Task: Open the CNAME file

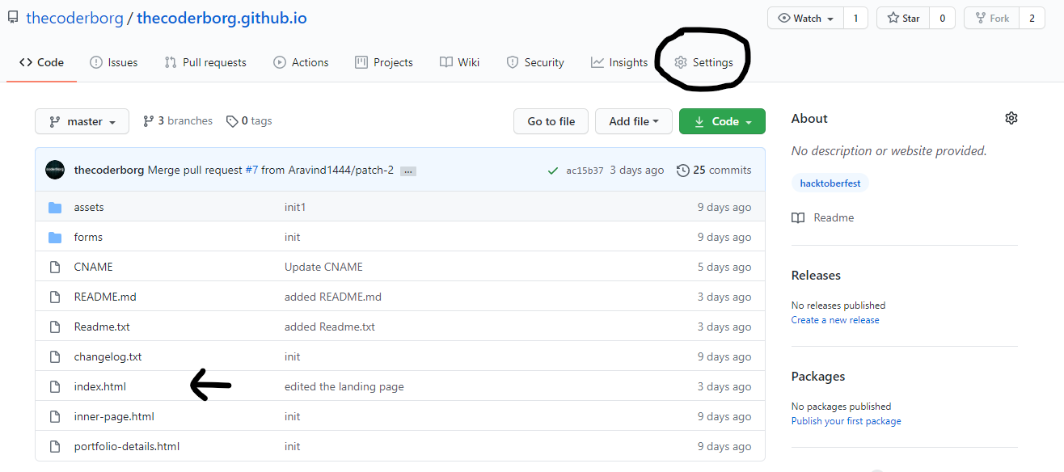Action: (x=94, y=267)
